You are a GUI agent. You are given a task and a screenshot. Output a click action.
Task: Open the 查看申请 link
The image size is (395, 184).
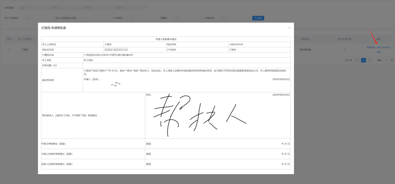point(371,47)
